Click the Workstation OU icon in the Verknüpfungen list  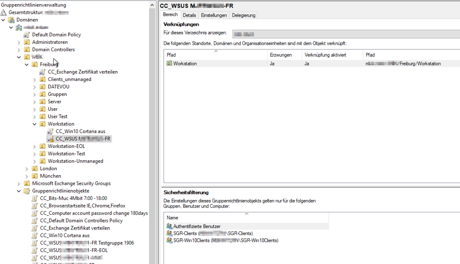pyautogui.click(x=169, y=64)
